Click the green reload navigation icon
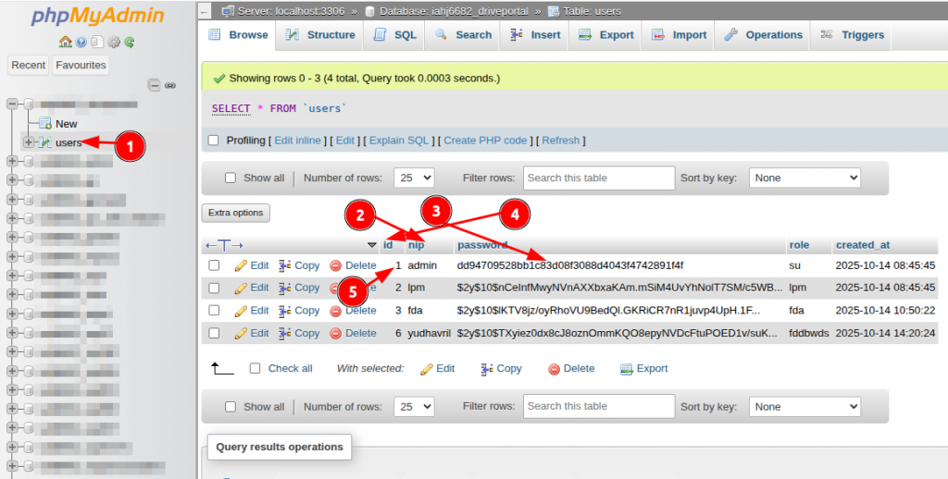This screenshot has width=948, height=479. click(130, 43)
